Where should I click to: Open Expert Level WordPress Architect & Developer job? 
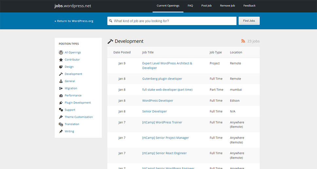coord(167,66)
